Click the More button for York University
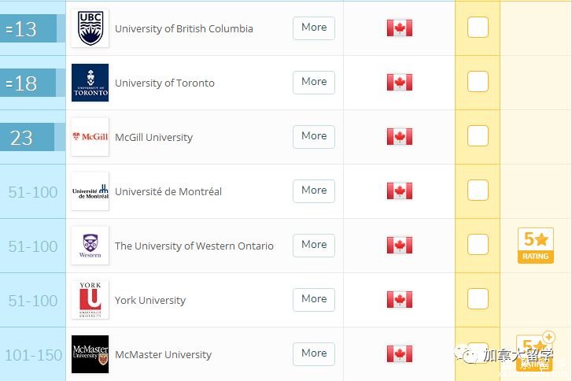Image resolution: width=572 pixels, height=381 pixels. point(314,299)
